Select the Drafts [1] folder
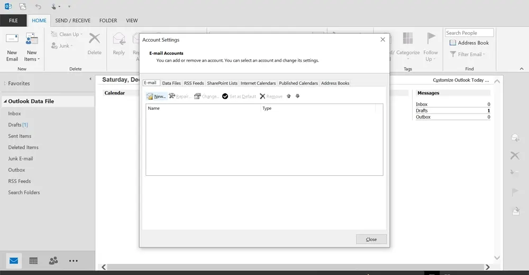This screenshot has height=275, width=529. pos(18,125)
